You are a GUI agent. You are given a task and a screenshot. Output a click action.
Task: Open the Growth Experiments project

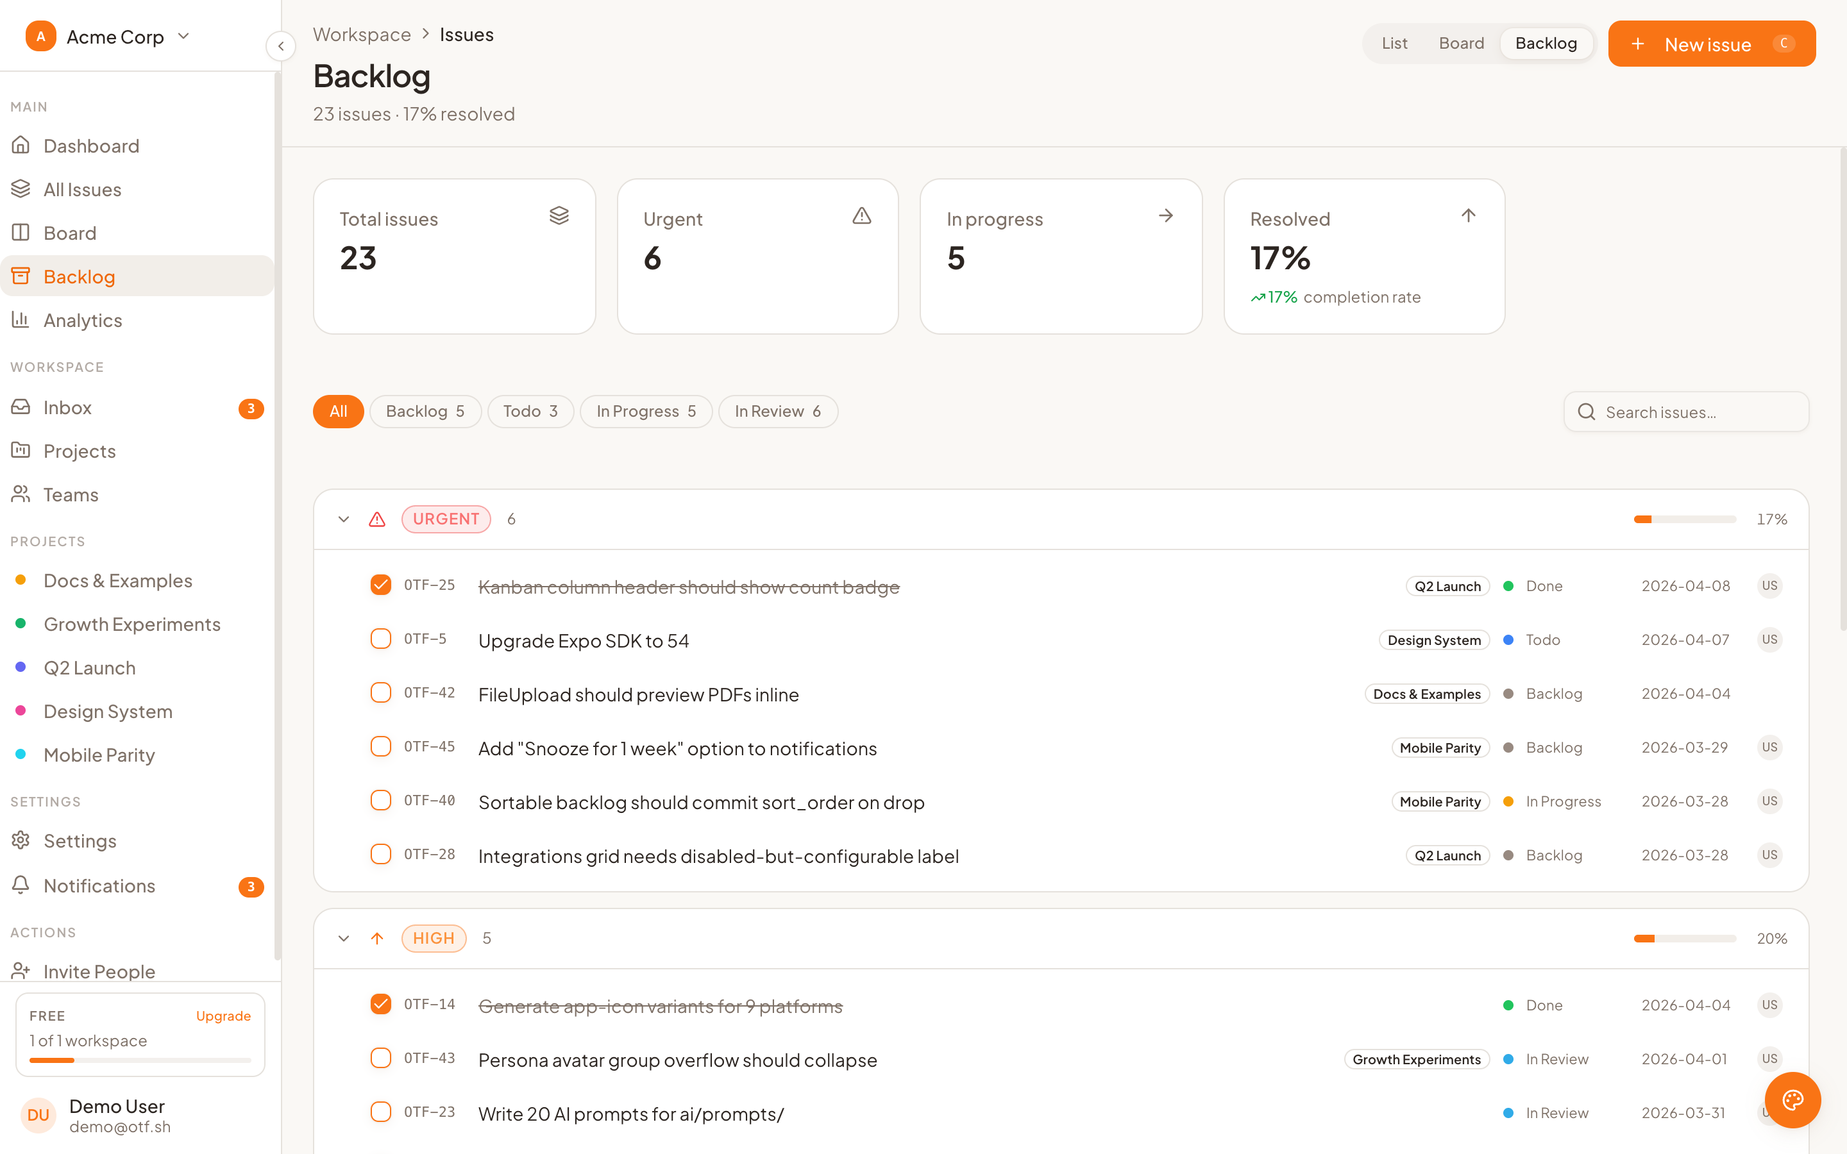point(137,624)
